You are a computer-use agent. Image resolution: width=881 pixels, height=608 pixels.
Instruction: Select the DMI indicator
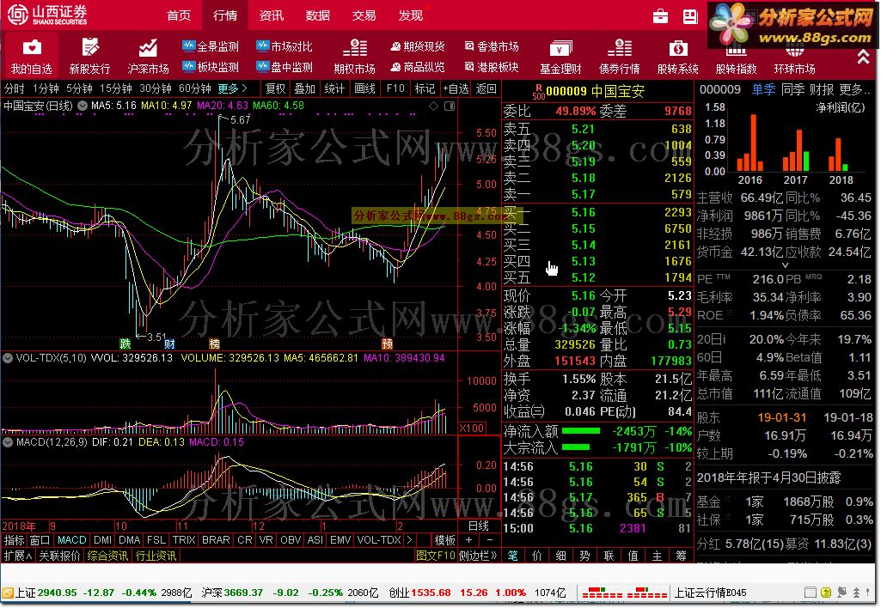pos(102,539)
